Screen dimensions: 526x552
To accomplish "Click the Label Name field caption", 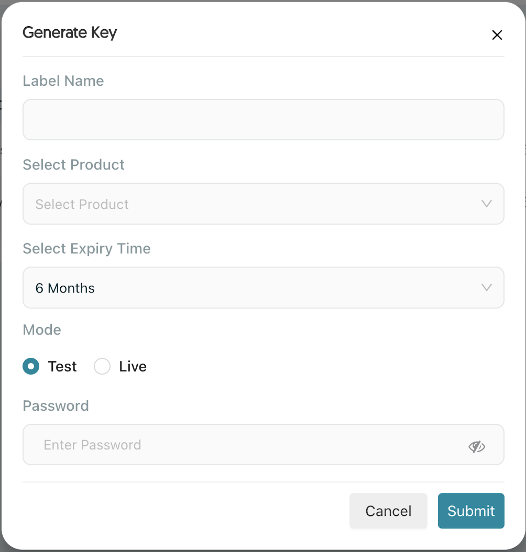I will [x=63, y=81].
